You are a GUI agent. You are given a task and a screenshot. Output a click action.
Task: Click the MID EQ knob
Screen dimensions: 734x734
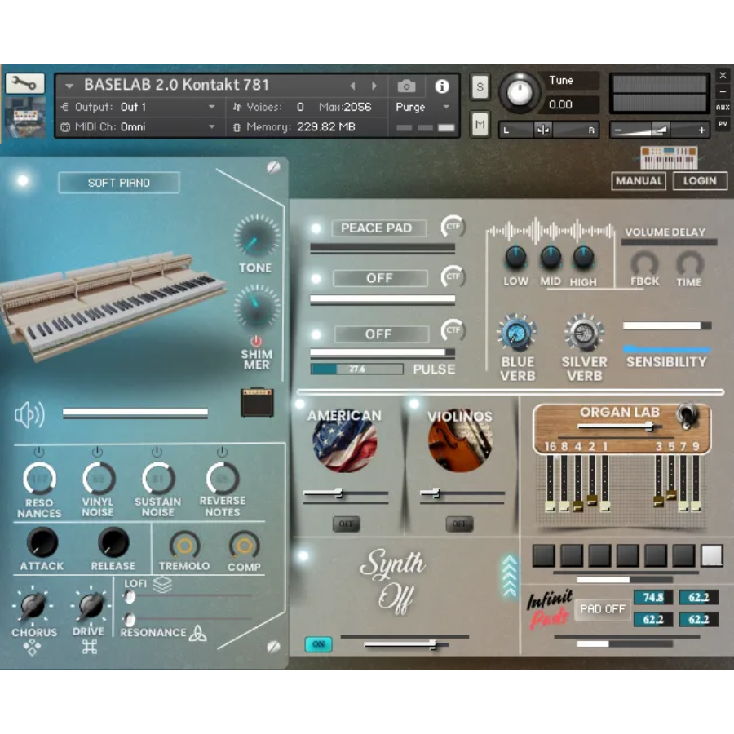550,258
